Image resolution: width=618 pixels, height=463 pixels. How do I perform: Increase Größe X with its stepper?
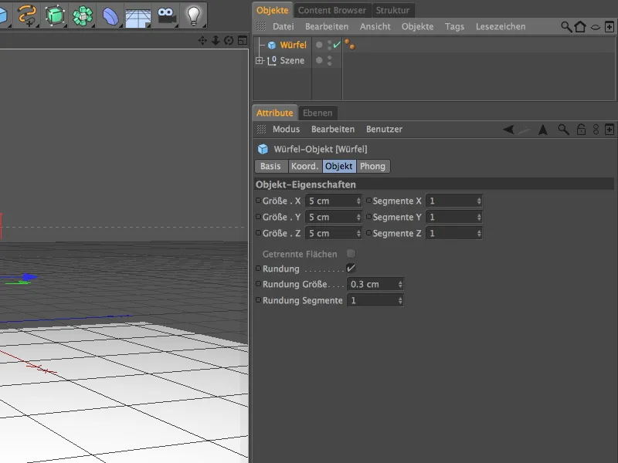click(358, 199)
